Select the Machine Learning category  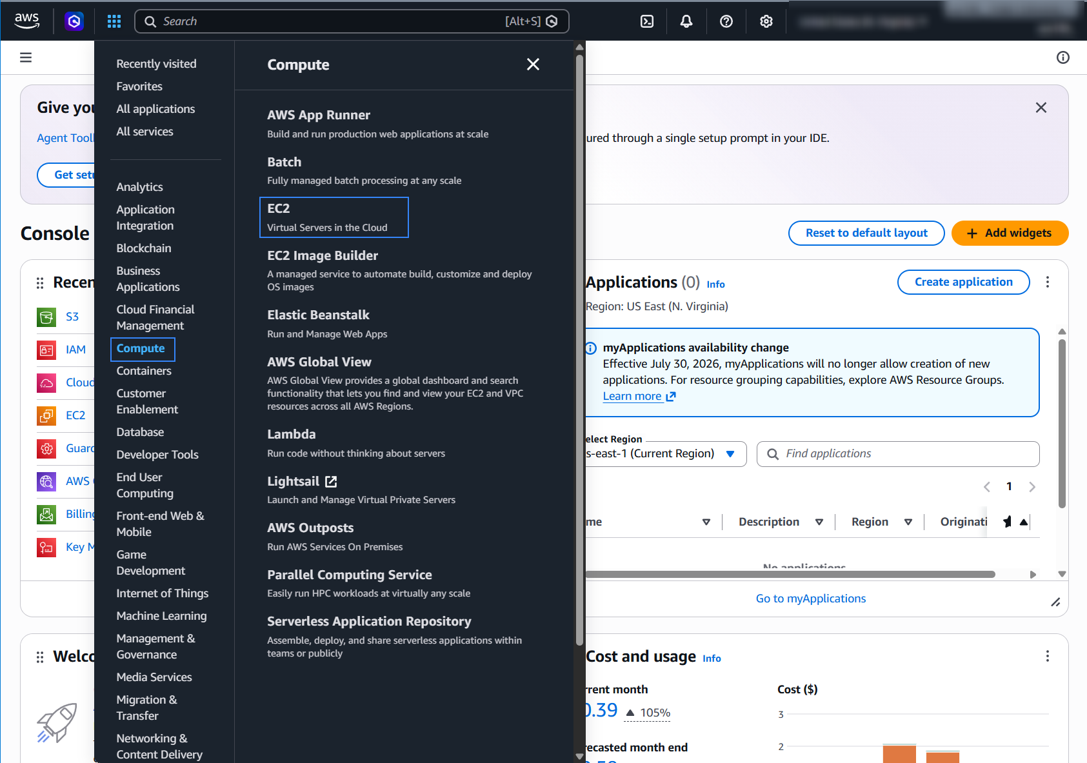(161, 616)
